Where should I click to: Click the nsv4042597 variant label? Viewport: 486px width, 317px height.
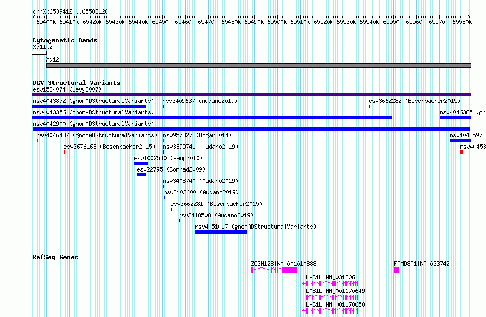[466, 136]
